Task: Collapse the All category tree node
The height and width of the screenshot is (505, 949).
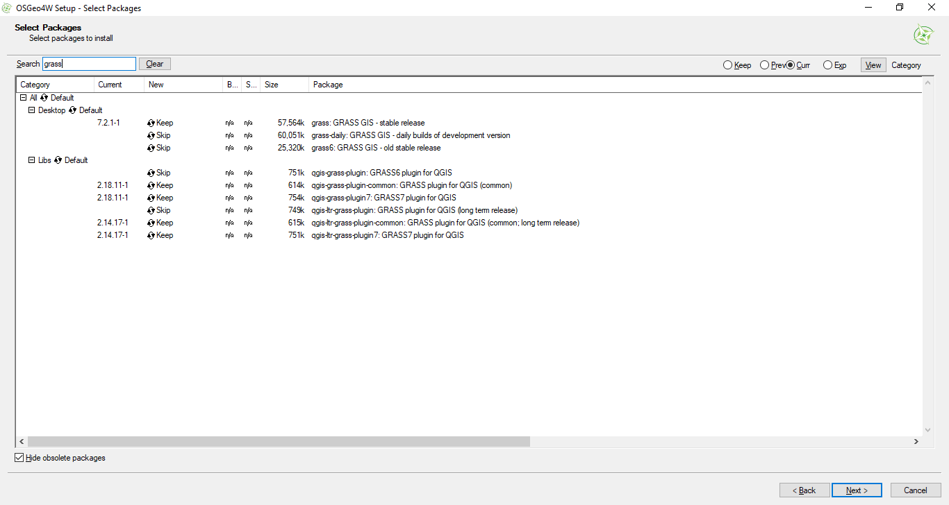Action: click(24, 98)
